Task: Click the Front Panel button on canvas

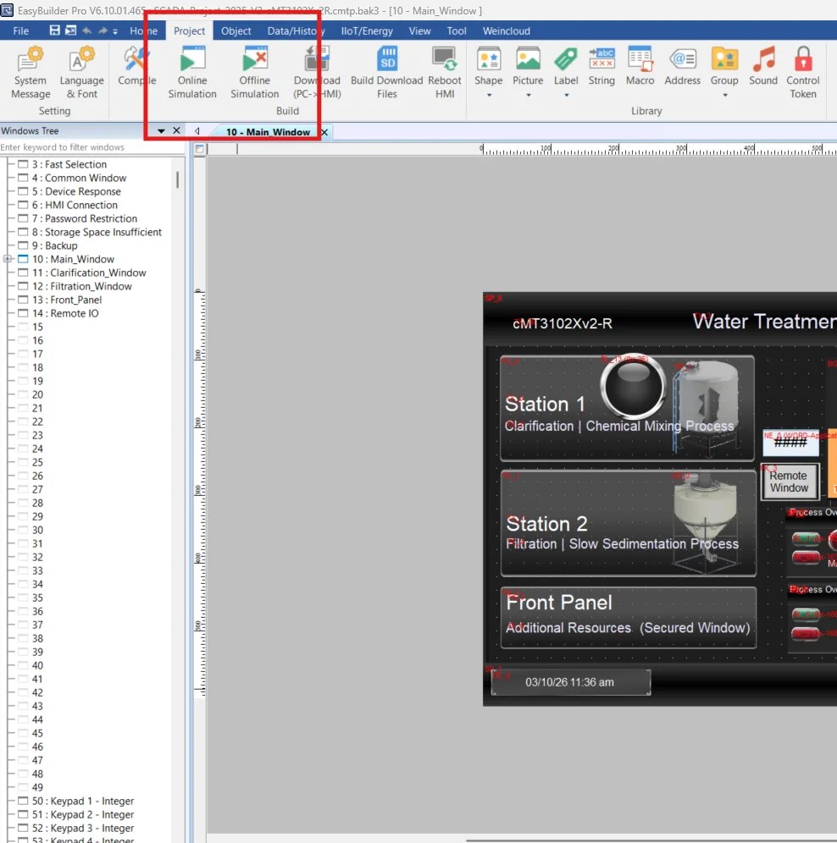Action: (x=628, y=617)
